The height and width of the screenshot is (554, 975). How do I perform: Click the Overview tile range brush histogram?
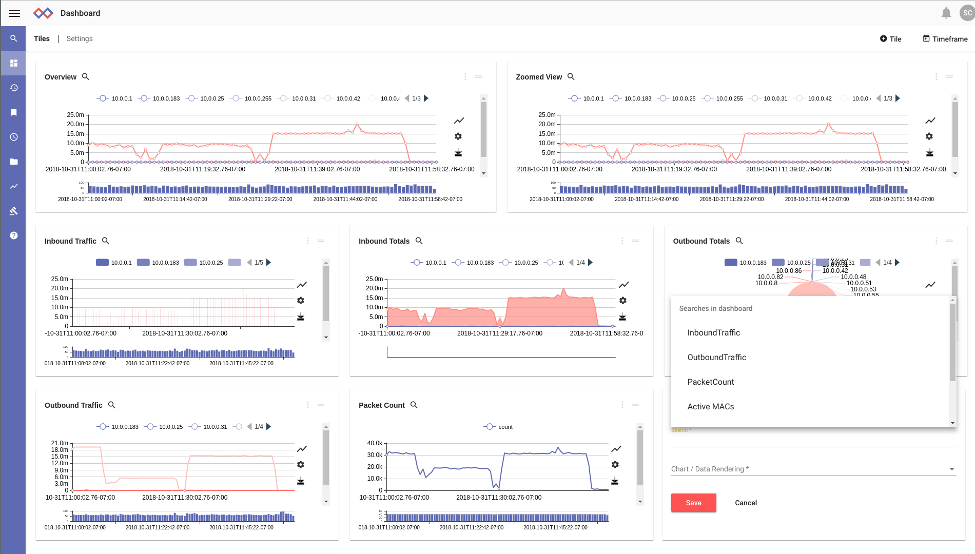point(262,189)
